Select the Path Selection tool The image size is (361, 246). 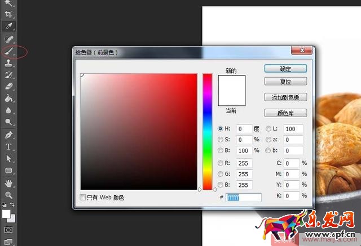[x=8, y=159]
